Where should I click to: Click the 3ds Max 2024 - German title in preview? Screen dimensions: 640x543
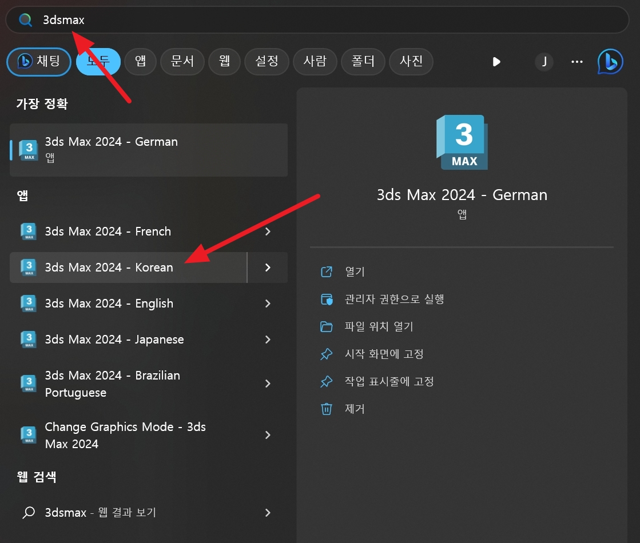click(462, 195)
